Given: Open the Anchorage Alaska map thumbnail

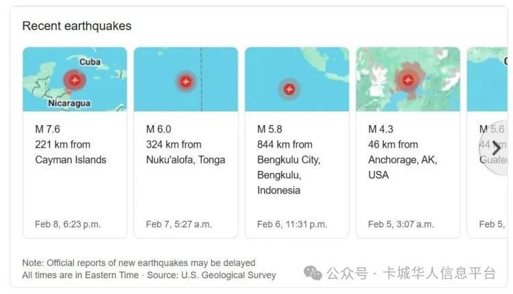Looking at the screenshot, I should point(408,79).
